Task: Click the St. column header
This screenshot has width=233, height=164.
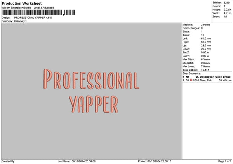Action: tap(197, 77)
